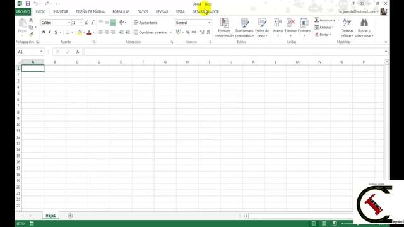The image size is (404, 227).
Task: Click the decrease indent icon
Action: pyautogui.click(x=121, y=32)
